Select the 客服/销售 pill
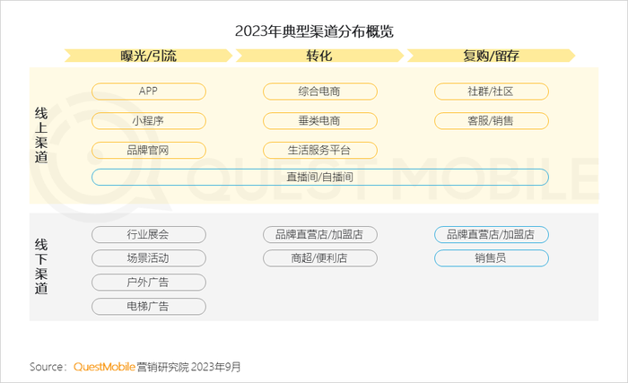This screenshot has width=628, height=383. point(492,120)
